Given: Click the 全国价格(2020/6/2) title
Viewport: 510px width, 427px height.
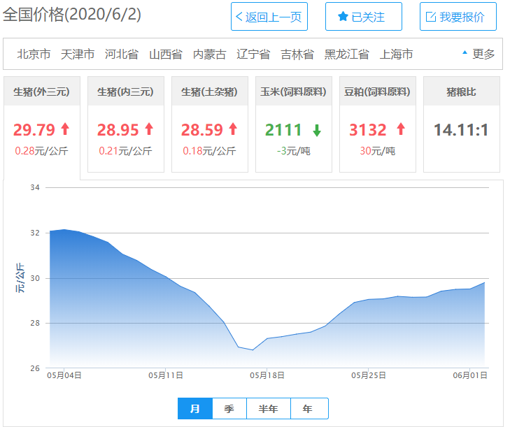Looking at the screenshot, I should click(72, 14).
